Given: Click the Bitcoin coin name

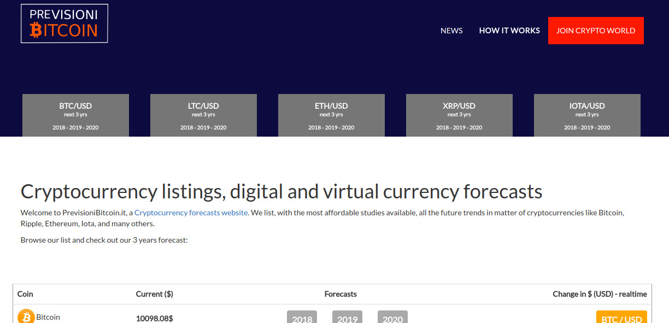Looking at the screenshot, I should [48, 317].
